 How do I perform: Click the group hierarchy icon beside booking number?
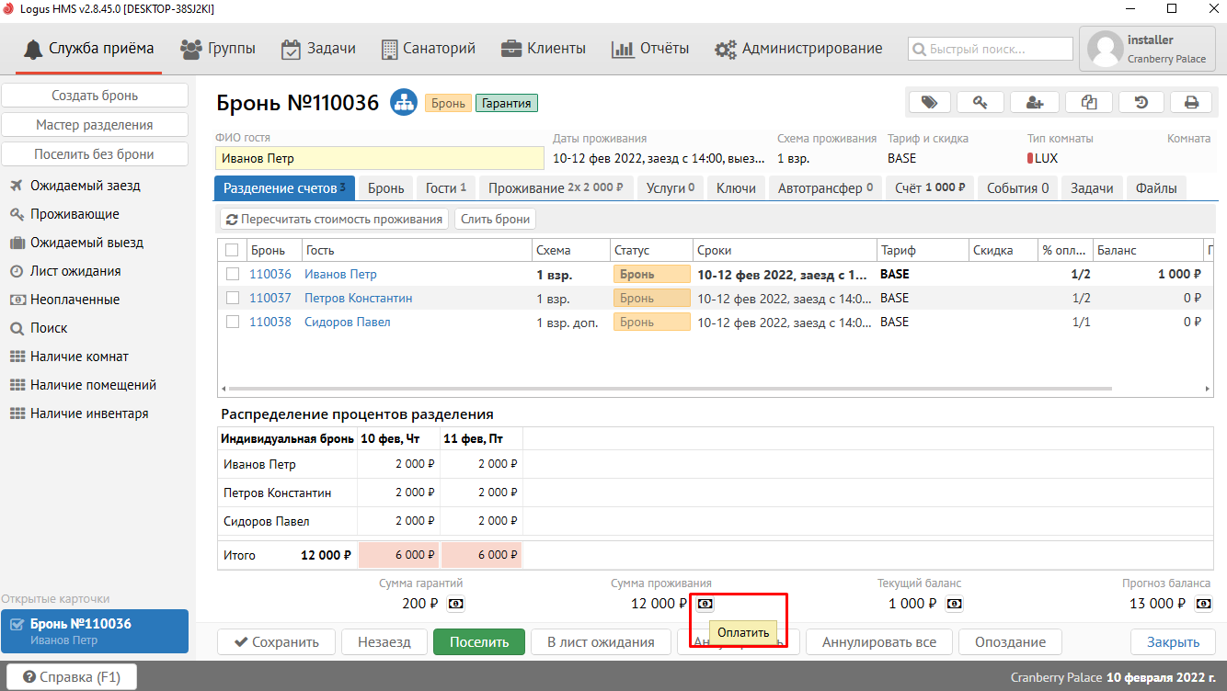click(x=403, y=103)
